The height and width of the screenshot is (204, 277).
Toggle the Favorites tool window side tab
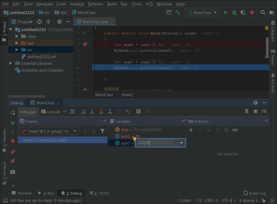tap(4, 140)
